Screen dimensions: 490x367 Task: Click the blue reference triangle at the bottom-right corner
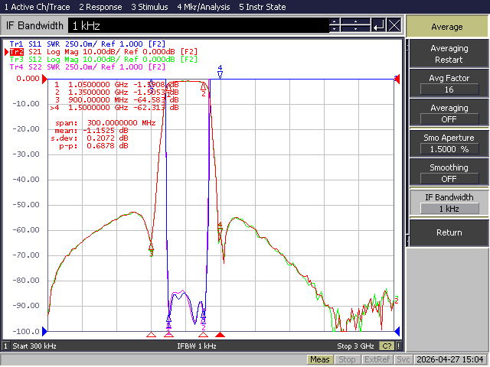coord(397,331)
